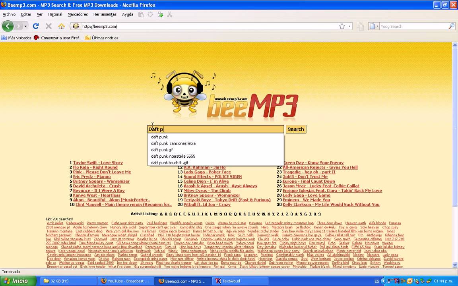
Task: Open the address bar history dropdown arrow
Action: coord(349,26)
